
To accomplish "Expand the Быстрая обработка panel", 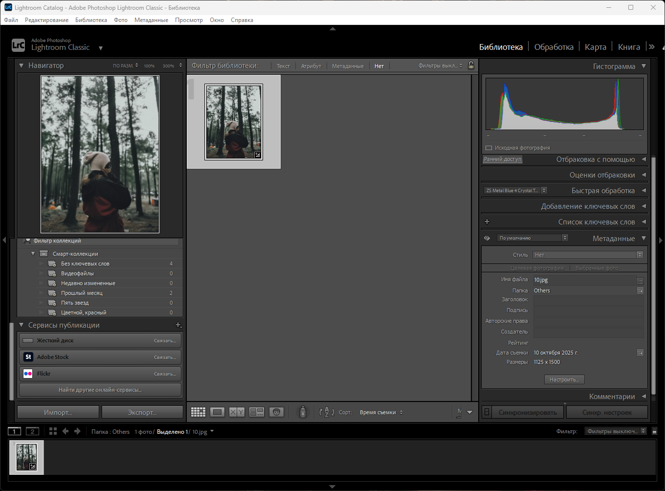I will click(x=643, y=191).
